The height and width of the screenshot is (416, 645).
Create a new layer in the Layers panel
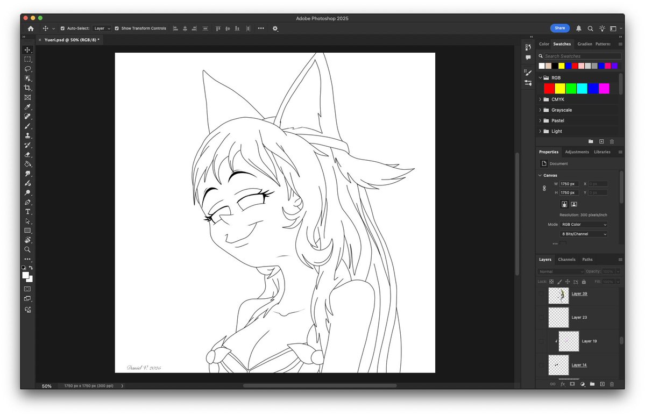pyautogui.click(x=602, y=384)
